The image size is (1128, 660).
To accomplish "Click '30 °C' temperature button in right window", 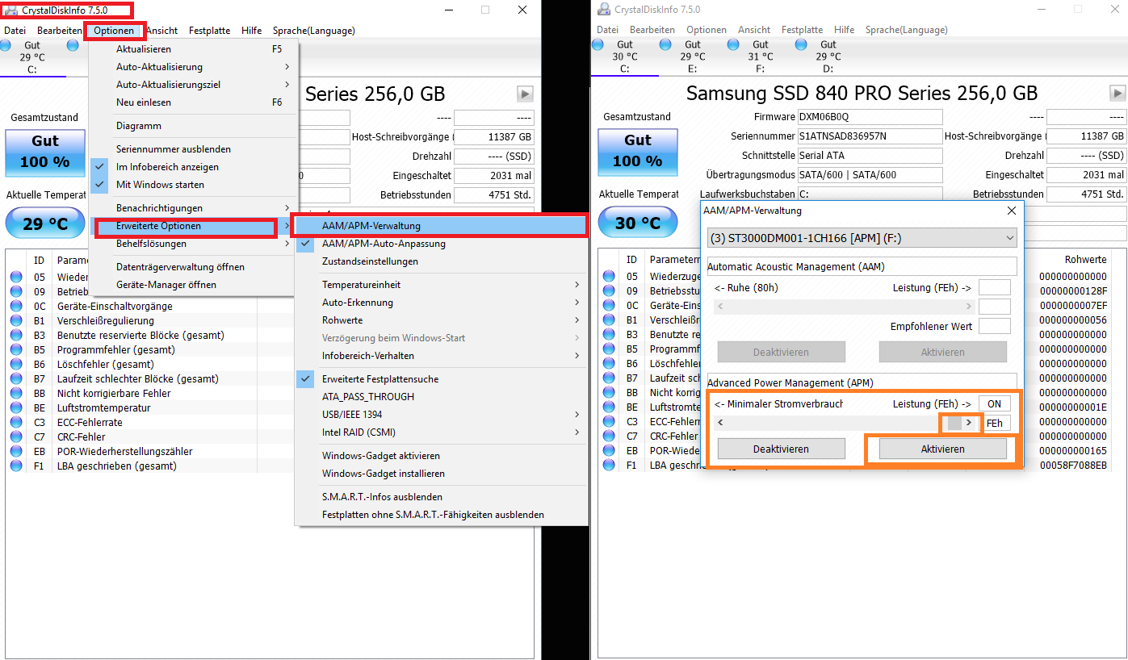I will click(x=637, y=223).
